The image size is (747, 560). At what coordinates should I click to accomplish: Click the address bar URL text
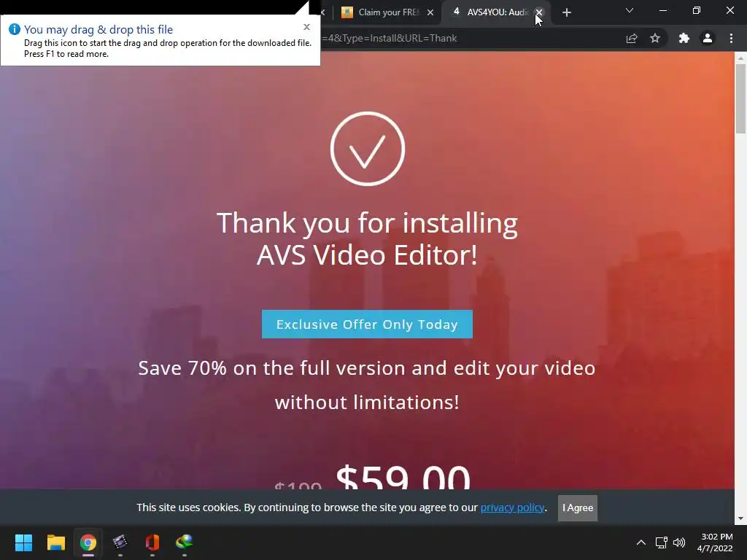[390, 38]
